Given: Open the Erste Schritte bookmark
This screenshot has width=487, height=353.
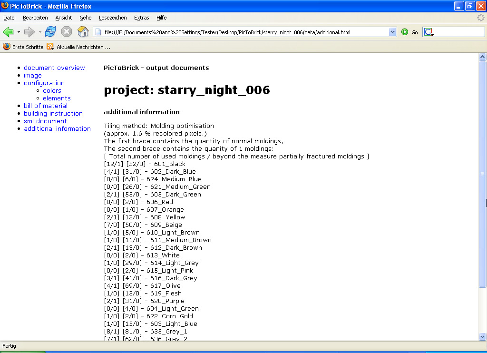Looking at the screenshot, I should (28, 47).
